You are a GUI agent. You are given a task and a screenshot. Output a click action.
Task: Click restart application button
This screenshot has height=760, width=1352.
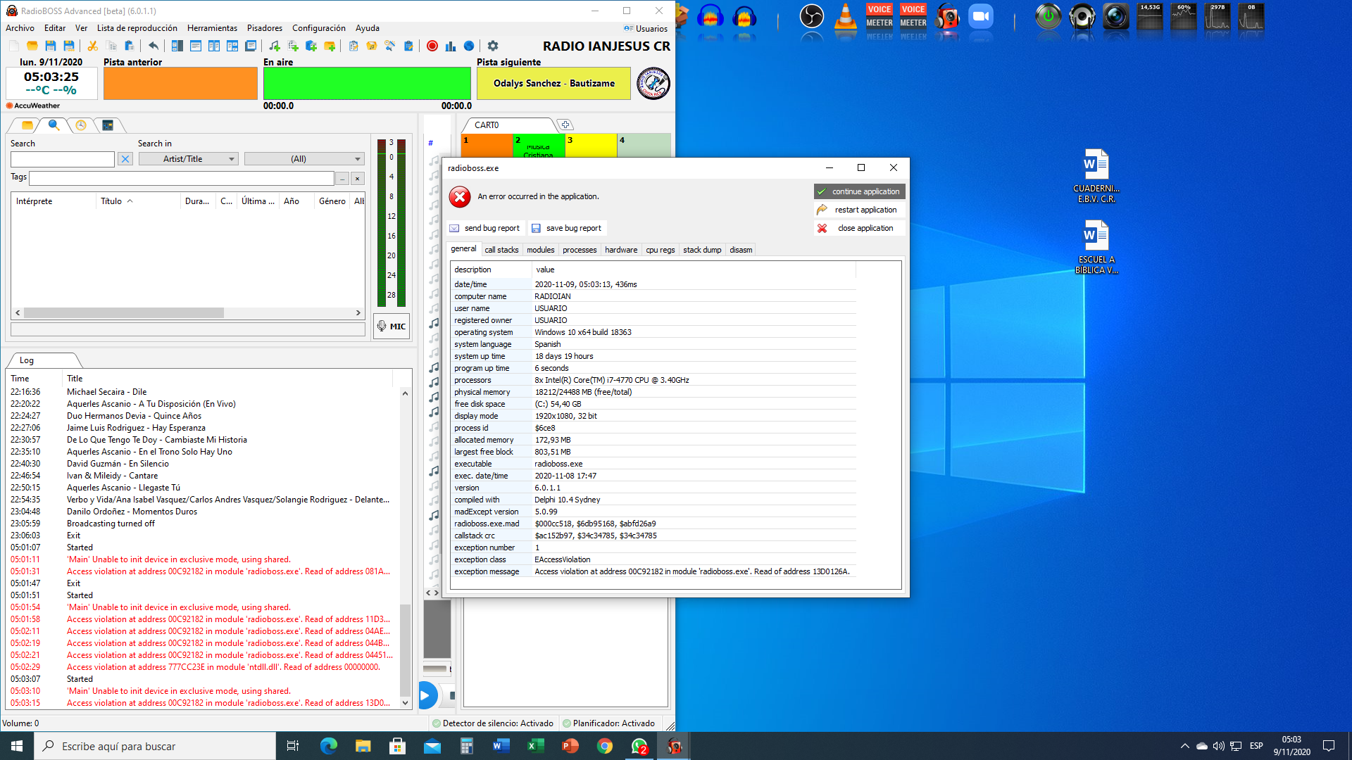click(859, 210)
